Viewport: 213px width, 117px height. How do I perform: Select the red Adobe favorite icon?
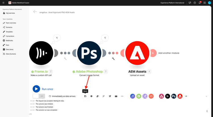coord(180,96)
